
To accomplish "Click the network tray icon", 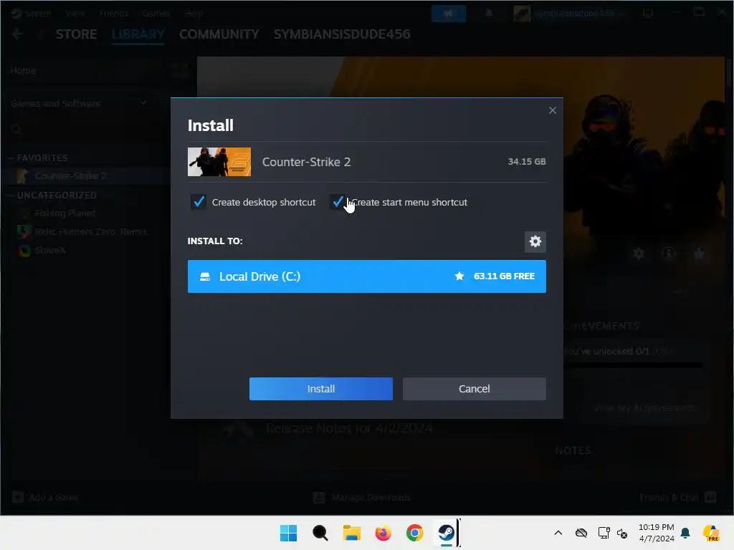I will coord(604,533).
